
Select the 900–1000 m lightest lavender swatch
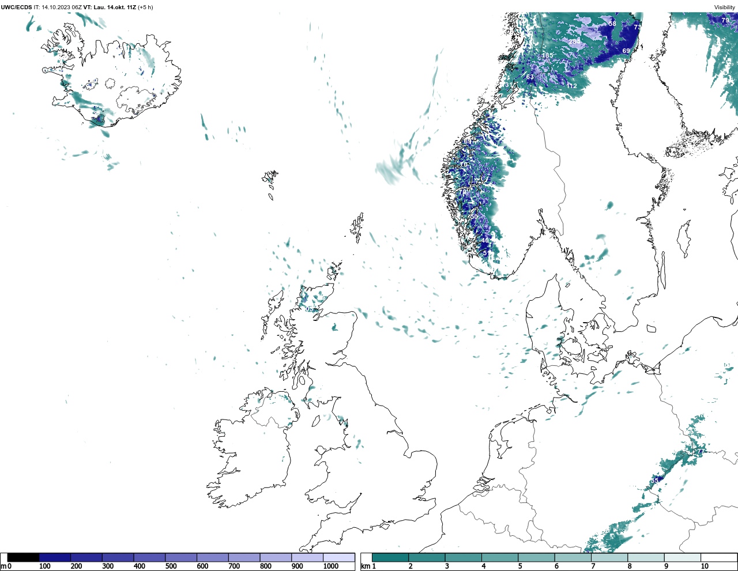click(307, 557)
